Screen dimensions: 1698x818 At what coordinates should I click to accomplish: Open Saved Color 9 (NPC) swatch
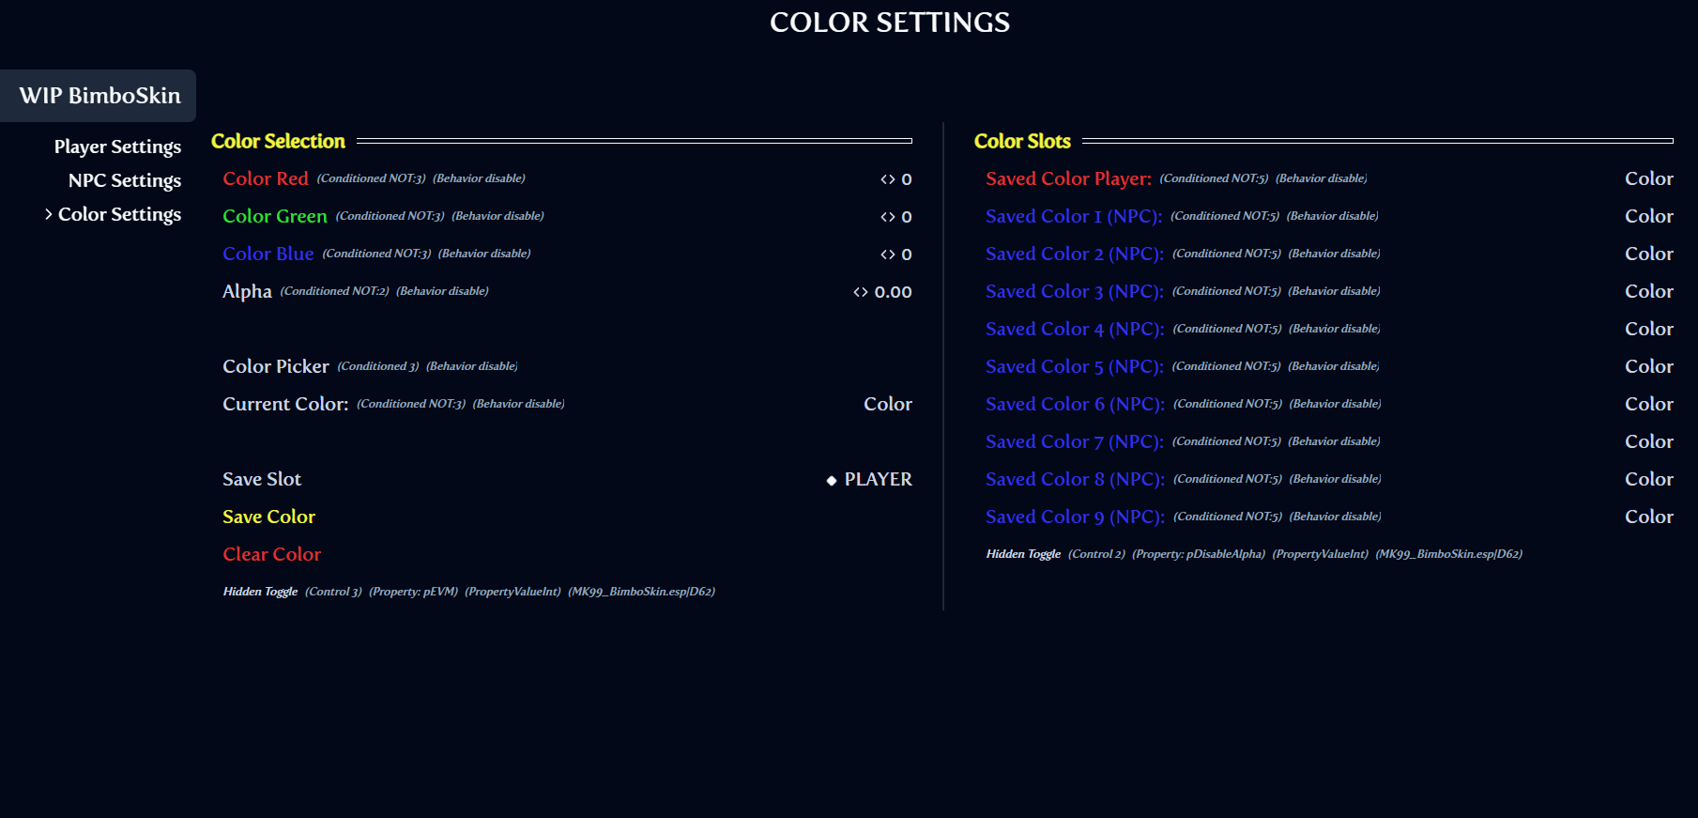pos(1649,517)
